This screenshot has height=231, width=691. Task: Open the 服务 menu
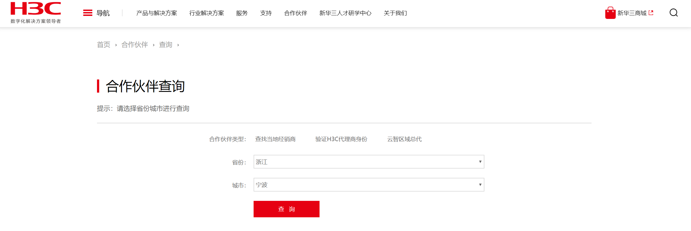pyautogui.click(x=242, y=13)
